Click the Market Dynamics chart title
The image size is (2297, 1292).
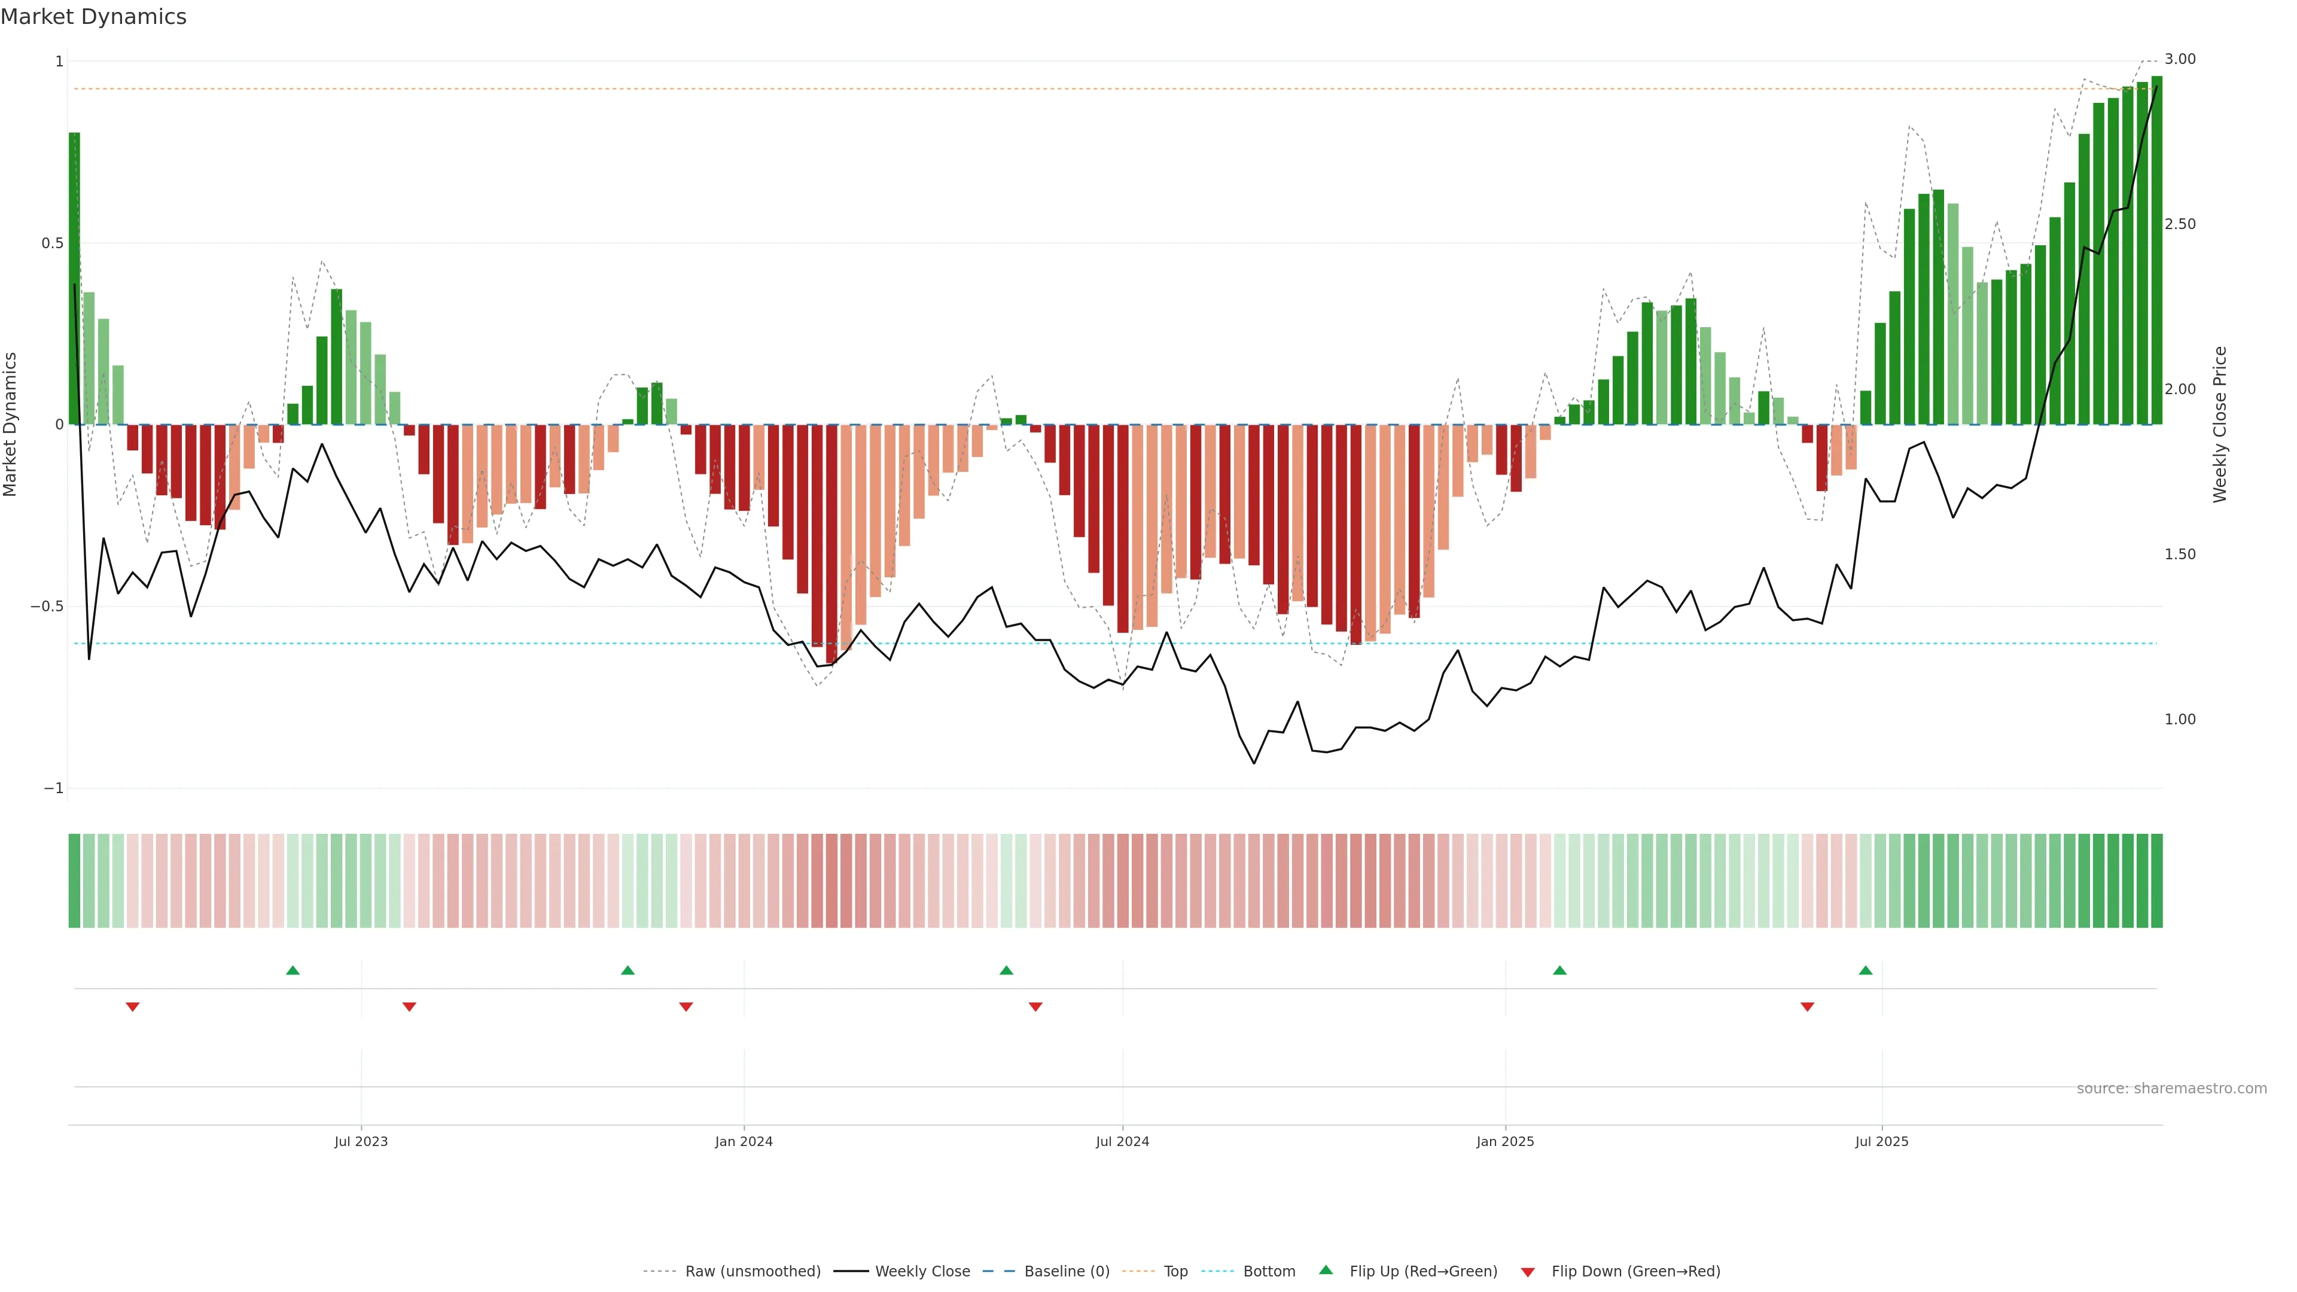point(94,17)
